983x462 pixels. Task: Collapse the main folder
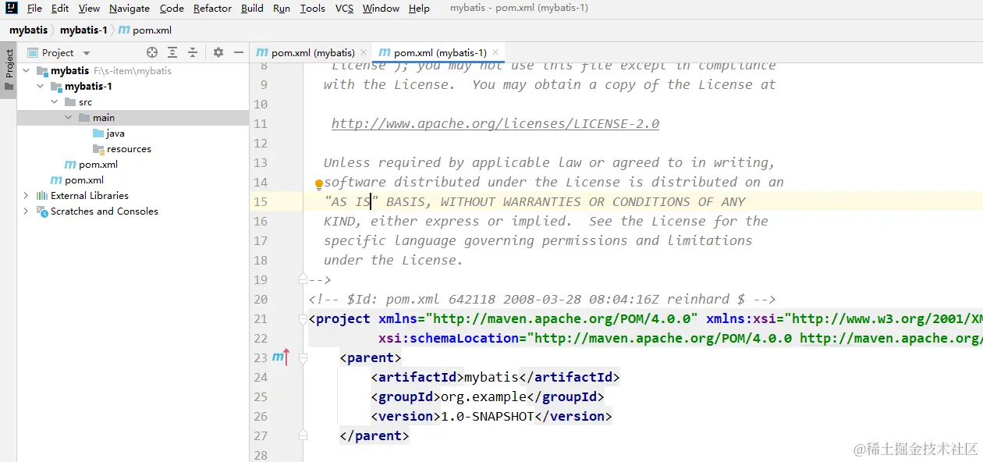tap(68, 117)
